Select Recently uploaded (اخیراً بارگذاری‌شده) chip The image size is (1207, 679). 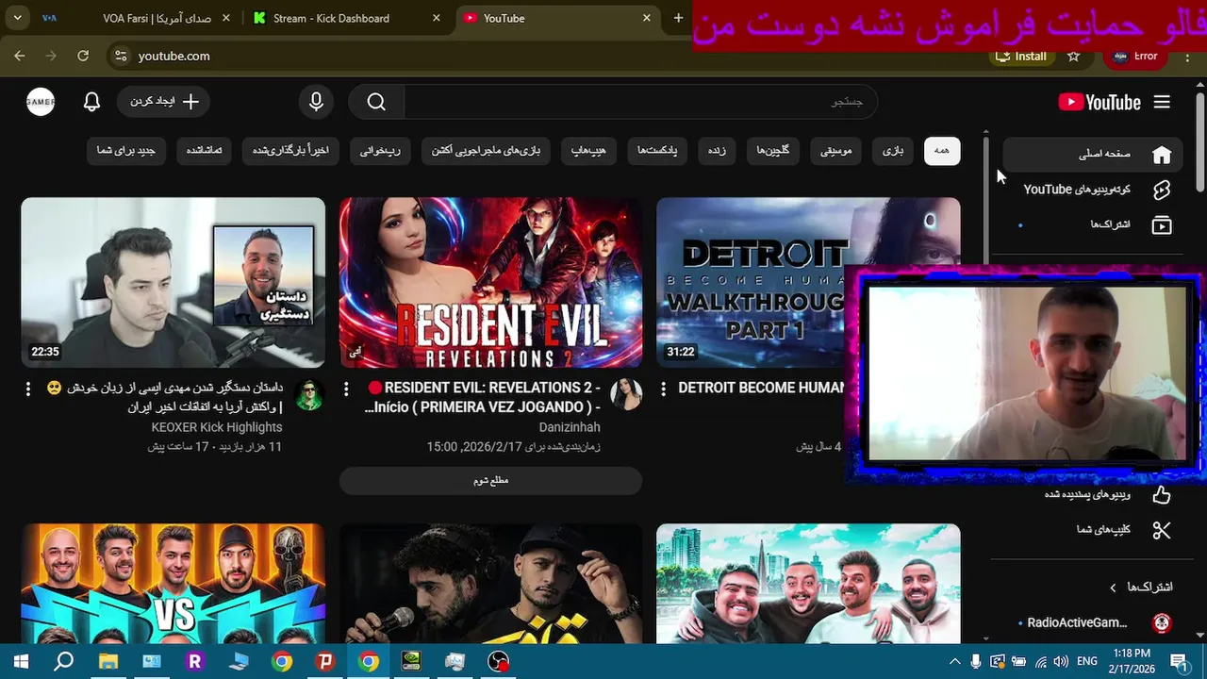pos(290,151)
